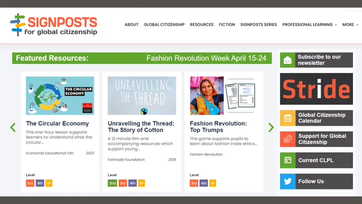
Task: Select 3rd level tag on Unravelling the Thread card
Action: tap(122, 183)
